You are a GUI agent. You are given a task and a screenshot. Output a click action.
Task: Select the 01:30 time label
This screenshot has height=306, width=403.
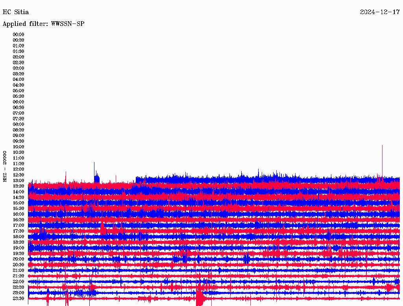pos(18,51)
